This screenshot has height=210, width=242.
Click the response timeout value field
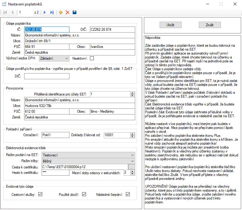click(x=127, y=173)
